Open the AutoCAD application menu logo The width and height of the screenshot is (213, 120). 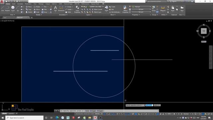2,2
